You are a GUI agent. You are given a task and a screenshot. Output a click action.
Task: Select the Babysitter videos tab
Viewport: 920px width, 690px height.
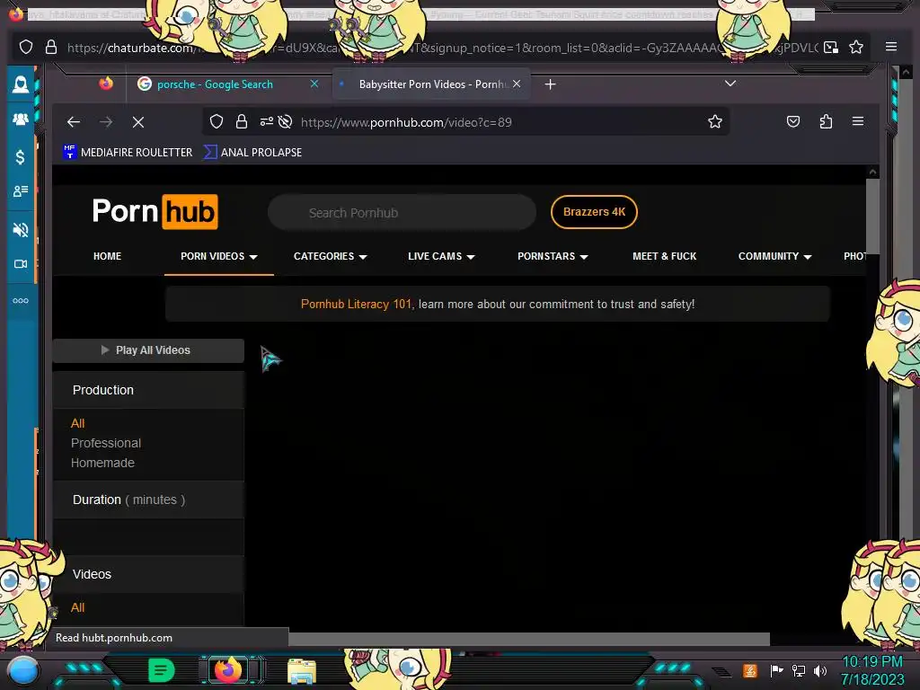[x=433, y=84]
